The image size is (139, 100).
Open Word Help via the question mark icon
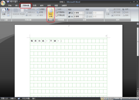click(137, 6)
